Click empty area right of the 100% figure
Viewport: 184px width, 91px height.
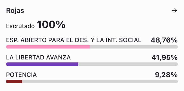(x=121, y=25)
